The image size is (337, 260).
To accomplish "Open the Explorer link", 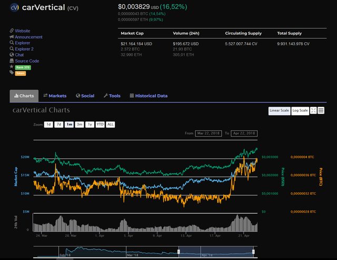I will 22,43.
